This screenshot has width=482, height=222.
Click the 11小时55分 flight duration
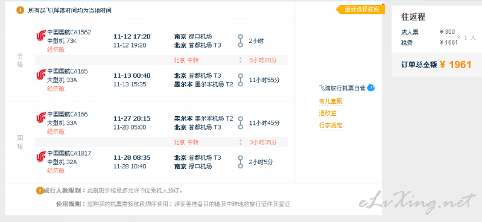point(264,80)
